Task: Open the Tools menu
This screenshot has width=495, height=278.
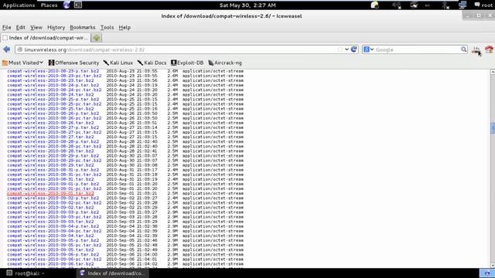Action: [107, 28]
